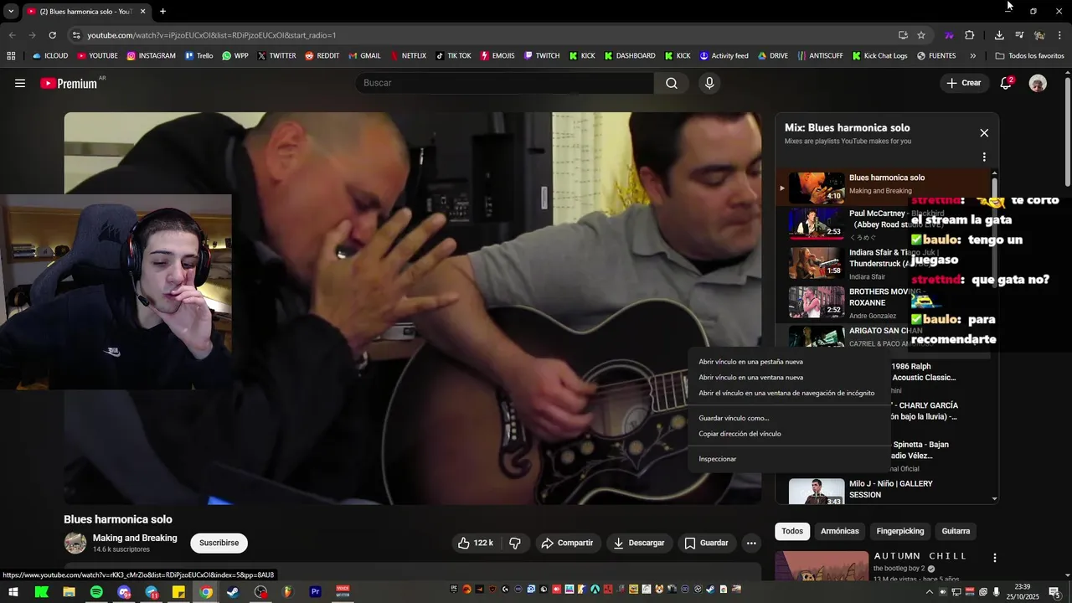
Task: Expand tab search dropdown arrow
Action: (11, 12)
